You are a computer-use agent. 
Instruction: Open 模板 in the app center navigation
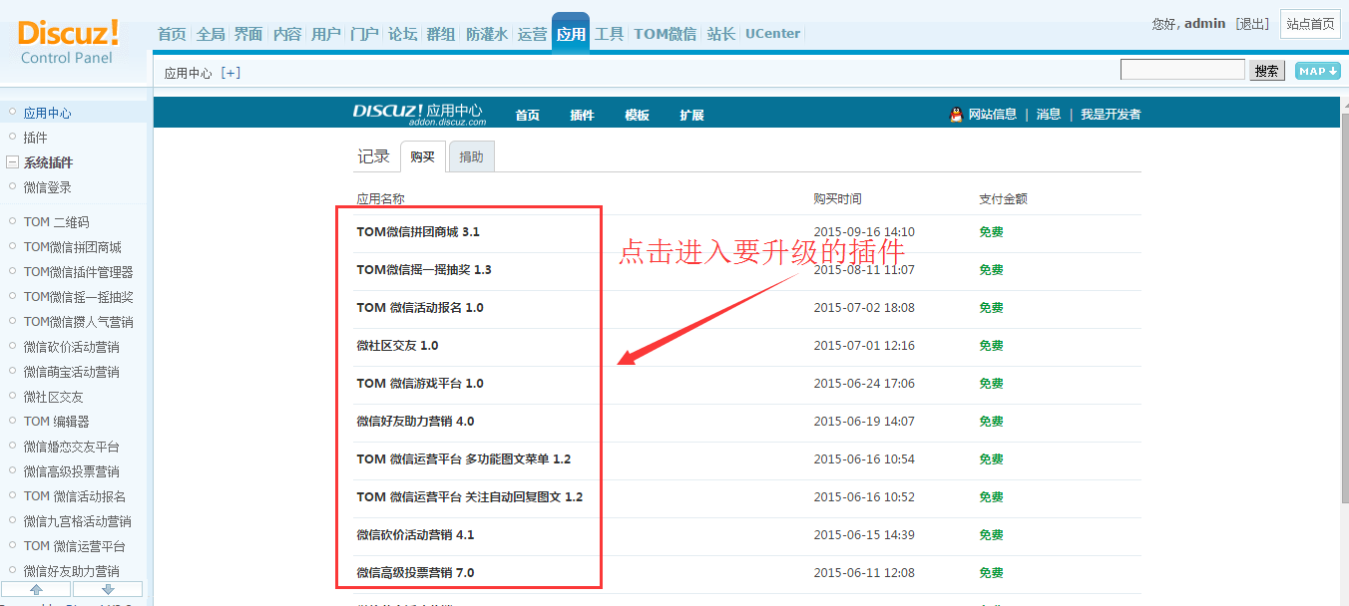(637, 115)
